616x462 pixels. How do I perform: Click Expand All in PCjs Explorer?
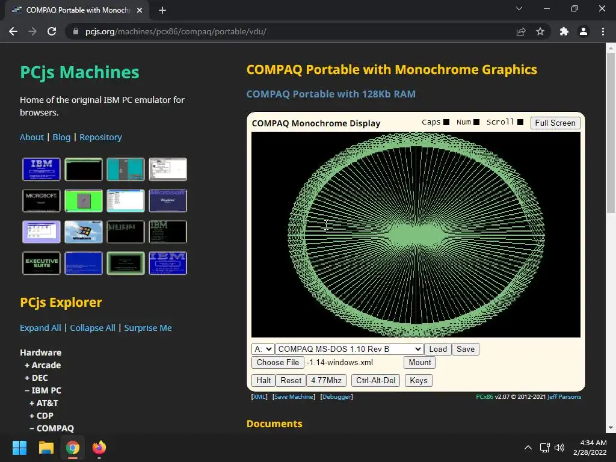[x=40, y=328]
